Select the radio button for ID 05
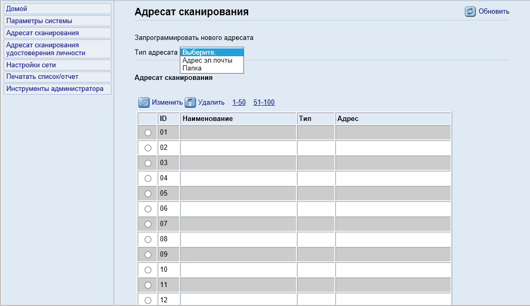530x306 pixels. (148, 193)
